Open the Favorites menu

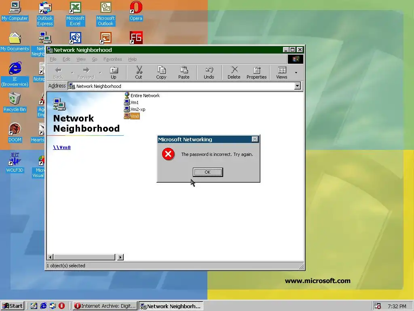pos(113,59)
